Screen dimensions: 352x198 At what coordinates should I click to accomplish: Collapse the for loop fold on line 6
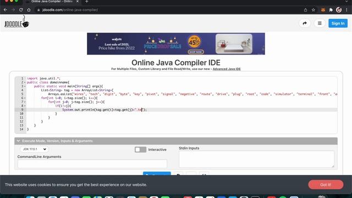tap(25, 98)
